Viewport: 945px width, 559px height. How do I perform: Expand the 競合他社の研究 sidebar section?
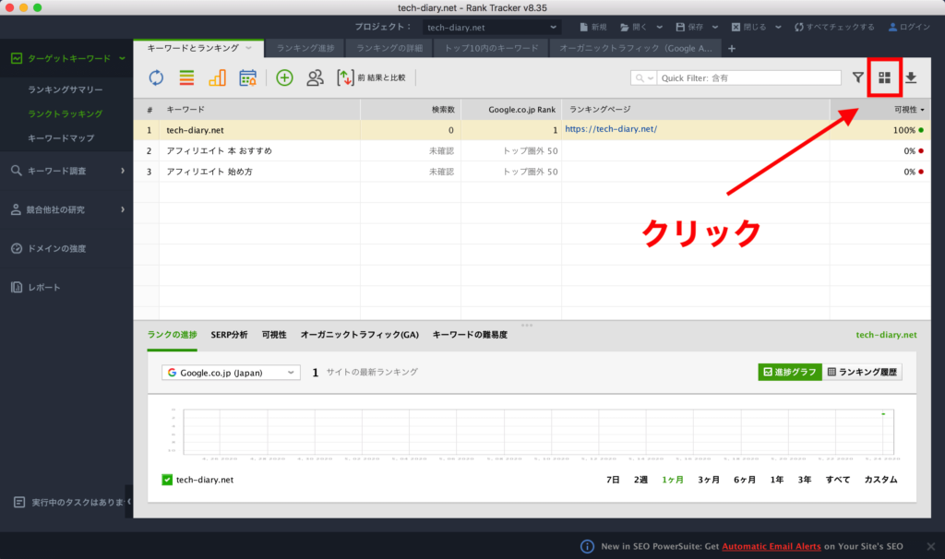click(123, 209)
